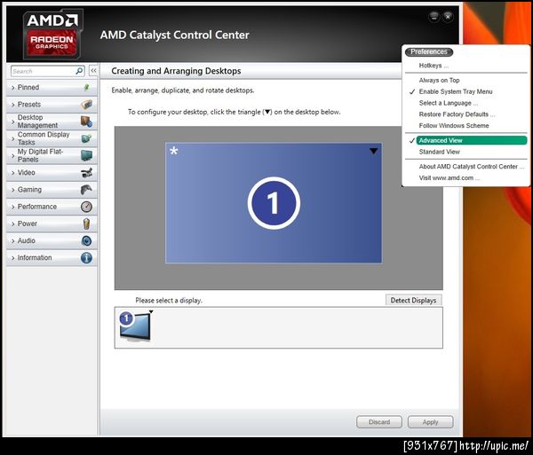Image resolution: width=533 pixels, height=455 pixels.
Task: Open the desktop 1 triangle configuration menu
Action: [373, 152]
